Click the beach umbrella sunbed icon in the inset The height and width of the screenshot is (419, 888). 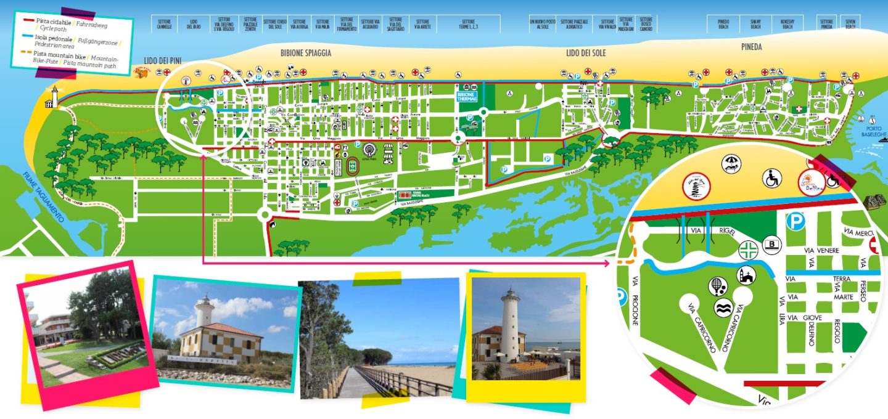tap(732, 164)
